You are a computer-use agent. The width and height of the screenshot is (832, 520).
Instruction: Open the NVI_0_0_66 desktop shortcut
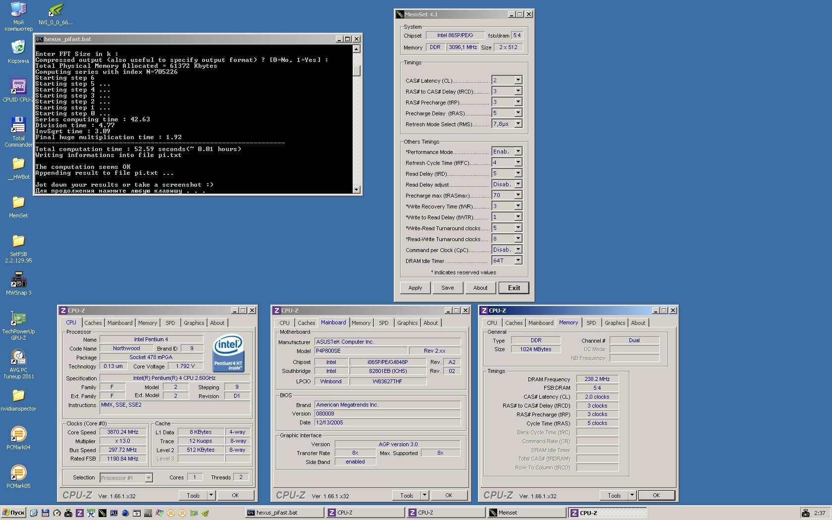56,13
